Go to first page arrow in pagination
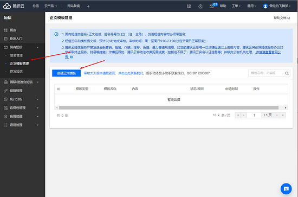Screen dimensions: 298x197 238,115
